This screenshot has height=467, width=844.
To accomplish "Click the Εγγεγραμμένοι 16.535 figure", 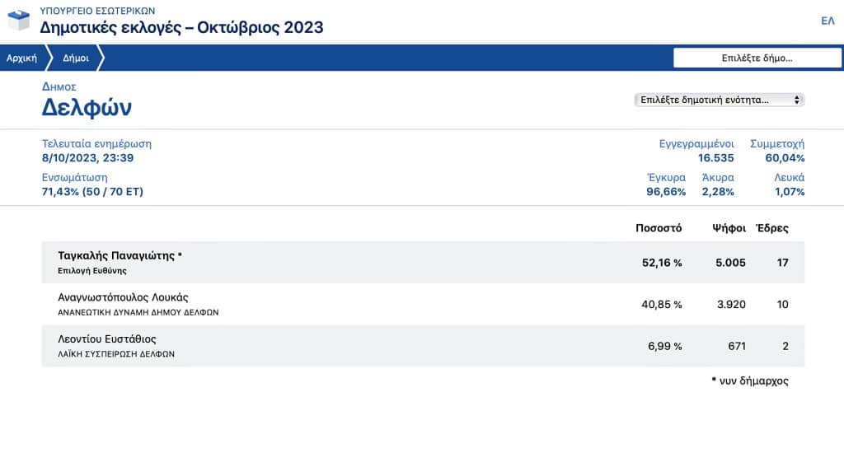I will click(715, 158).
